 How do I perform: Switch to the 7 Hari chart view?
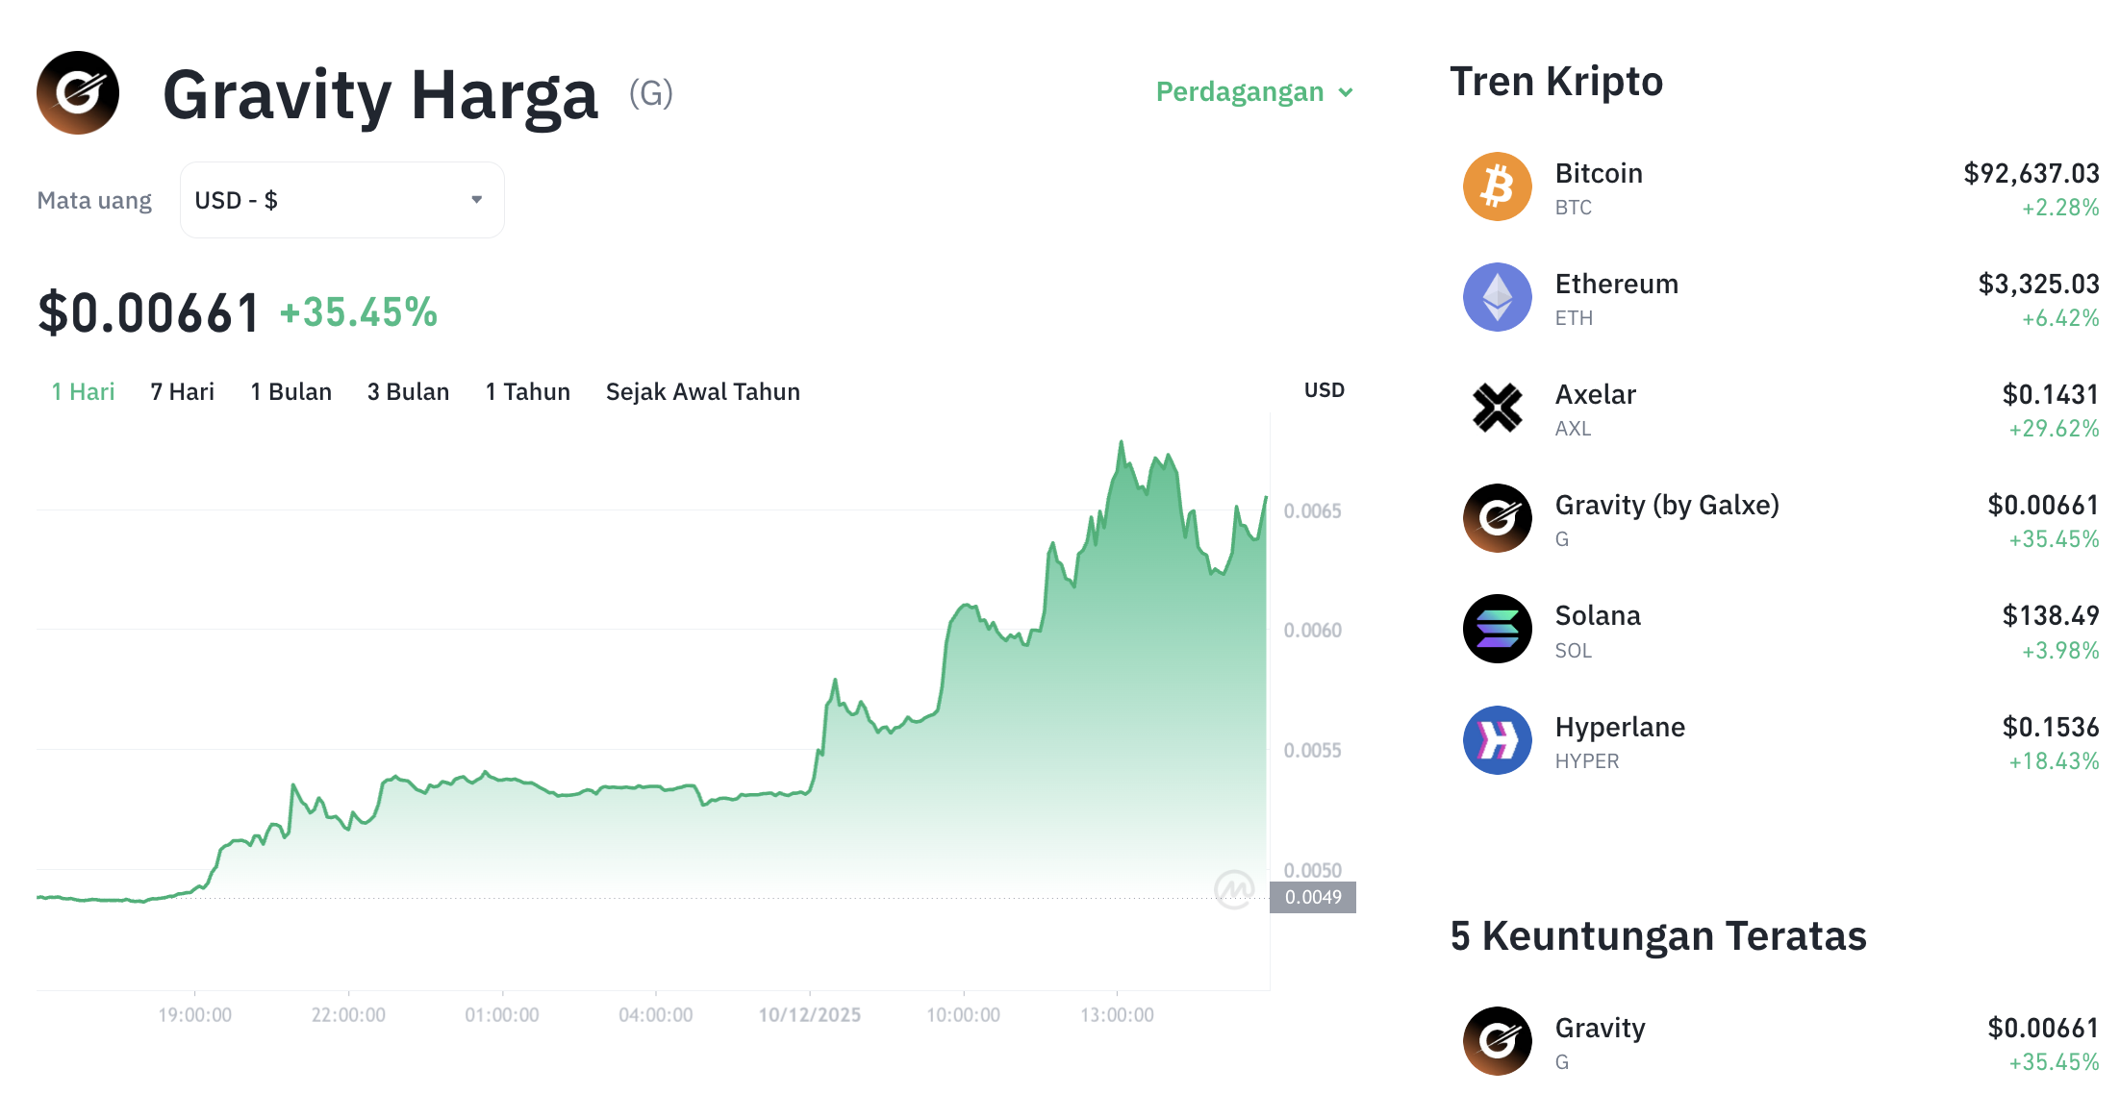point(182,391)
